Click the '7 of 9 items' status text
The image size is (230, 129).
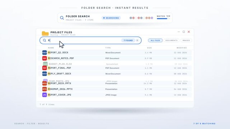coord(47,104)
